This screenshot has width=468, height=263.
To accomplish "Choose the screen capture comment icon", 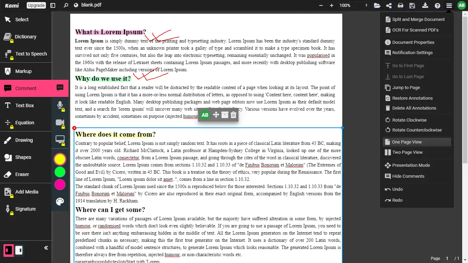I will 60,140.
